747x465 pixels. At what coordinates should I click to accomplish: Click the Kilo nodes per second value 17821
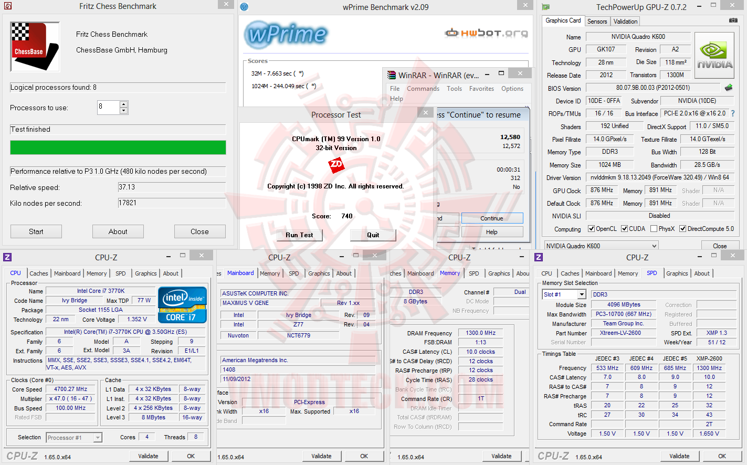tap(172, 203)
